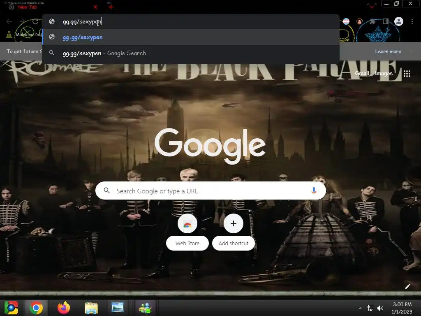The width and height of the screenshot is (421, 316).
Task: Open the Chrome three-dot menu
Action: point(412,21)
